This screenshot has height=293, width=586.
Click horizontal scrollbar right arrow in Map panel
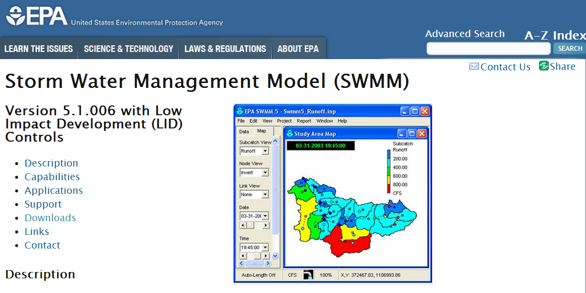click(268, 263)
